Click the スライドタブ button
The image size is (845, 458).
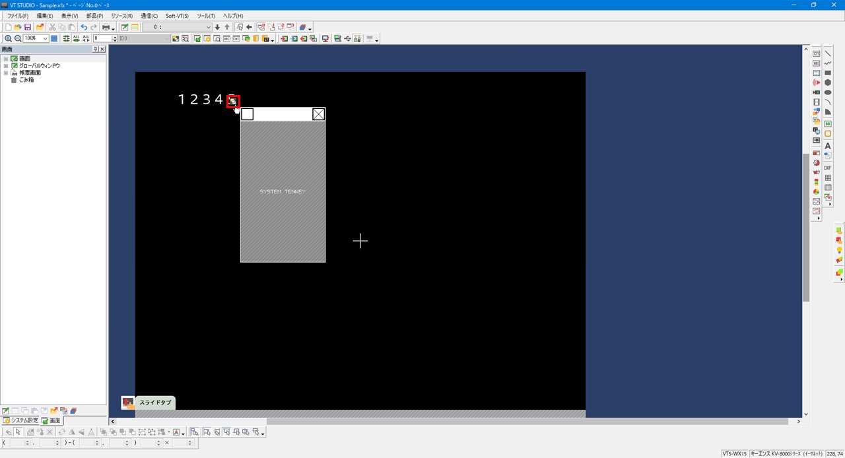coord(154,403)
